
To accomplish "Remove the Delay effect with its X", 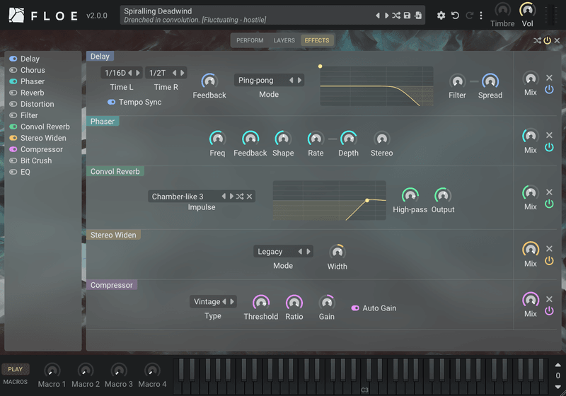I will pos(549,78).
